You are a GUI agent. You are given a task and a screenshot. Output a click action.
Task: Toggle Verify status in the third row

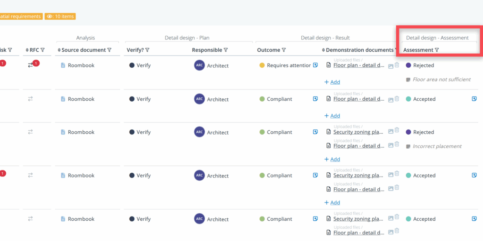coord(132,132)
